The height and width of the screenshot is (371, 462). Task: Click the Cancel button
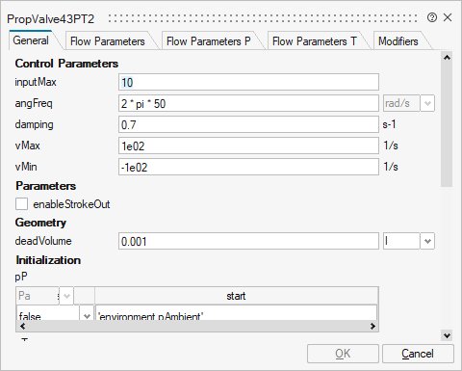click(418, 354)
